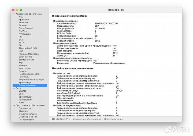Open Отключенное ПО section
The height and width of the screenshot is (136, 193).
pos(28,117)
